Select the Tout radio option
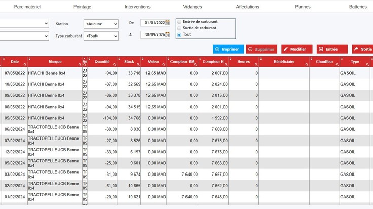 [179, 35]
